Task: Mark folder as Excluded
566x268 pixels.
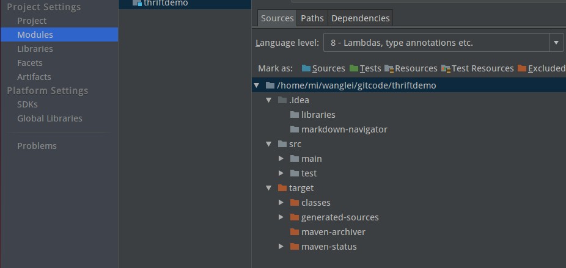Action: (541, 68)
